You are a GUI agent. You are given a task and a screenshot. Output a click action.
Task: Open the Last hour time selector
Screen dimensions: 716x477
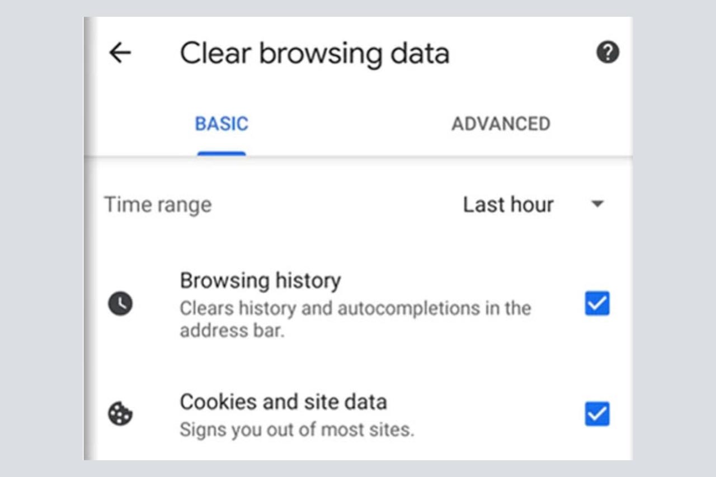click(508, 204)
